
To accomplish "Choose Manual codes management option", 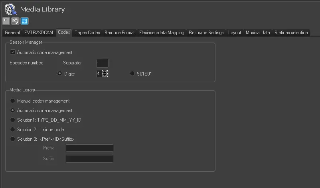I will [x=13, y=101].
